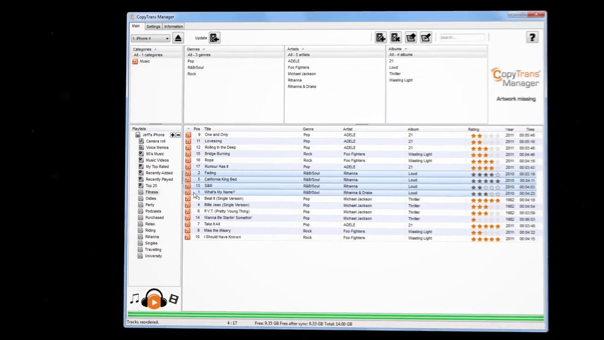Click the track icon beside California King Bed
Screen dimensions: 604x340
[x=188, y=179]
